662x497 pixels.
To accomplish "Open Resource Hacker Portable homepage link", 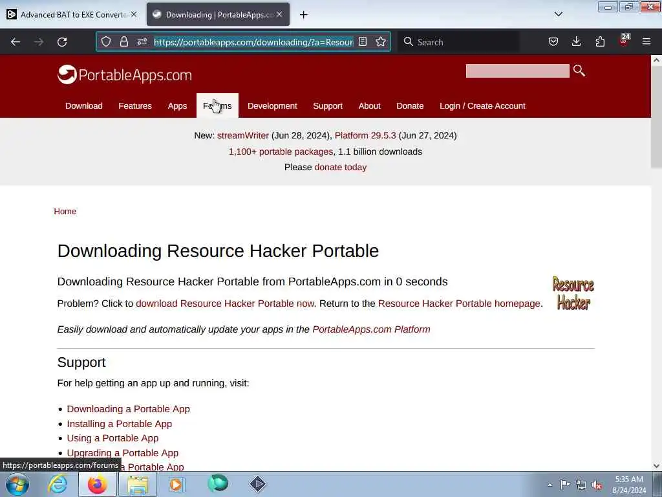I will coord(459,304).
